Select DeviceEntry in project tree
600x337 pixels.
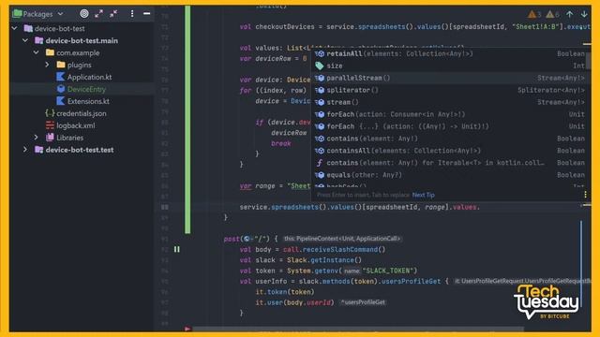tap(86, 89)
